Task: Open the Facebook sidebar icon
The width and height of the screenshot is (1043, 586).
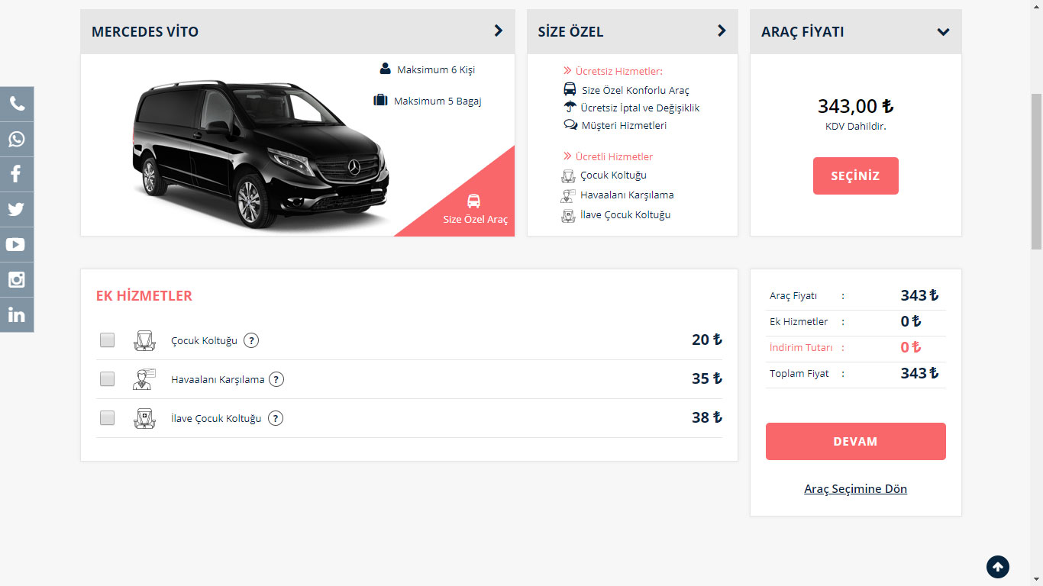Action: click(17, 175)
